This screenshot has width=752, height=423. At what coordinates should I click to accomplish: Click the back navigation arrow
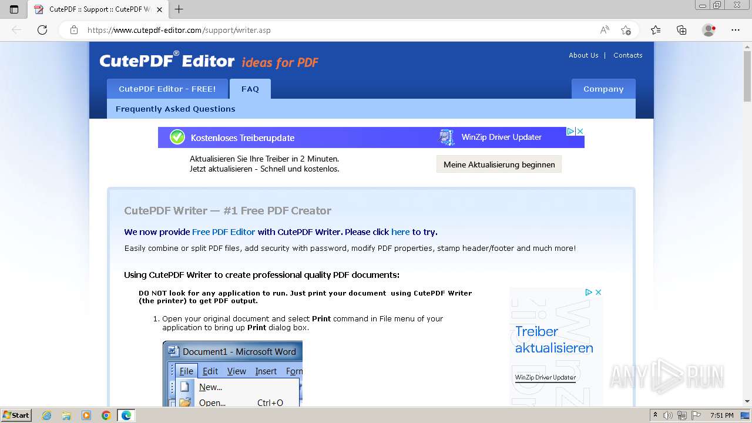16,30
